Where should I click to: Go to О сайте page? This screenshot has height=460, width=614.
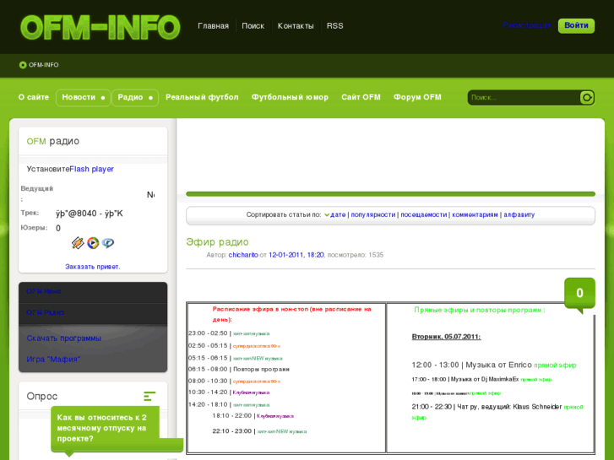coord(34,97)
